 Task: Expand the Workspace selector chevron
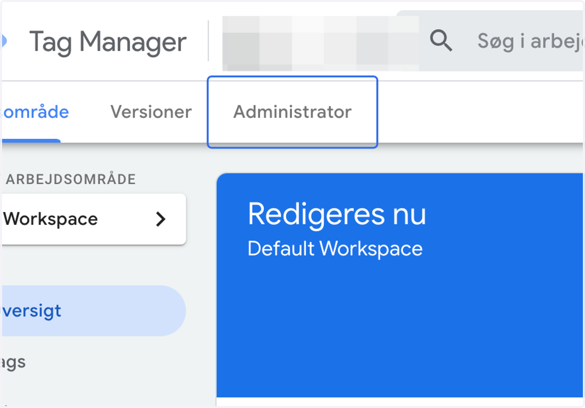point(160,219)
